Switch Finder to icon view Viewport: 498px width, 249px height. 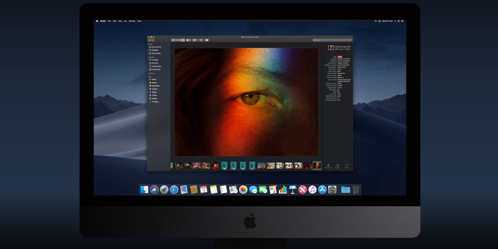click(173, 40)
